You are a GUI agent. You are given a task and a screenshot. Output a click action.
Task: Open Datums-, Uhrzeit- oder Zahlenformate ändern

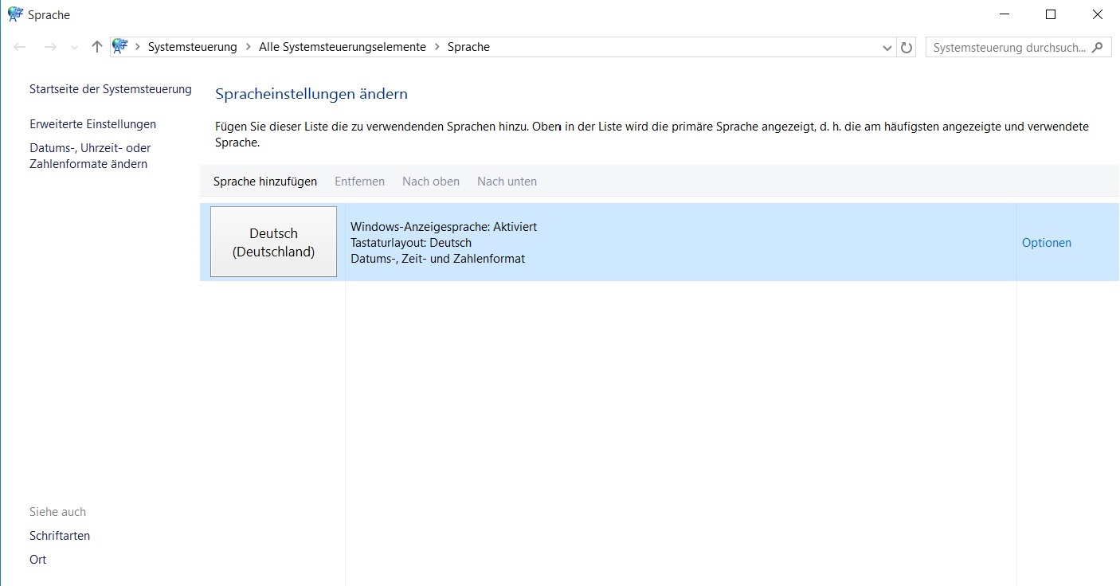pos(90,156)
